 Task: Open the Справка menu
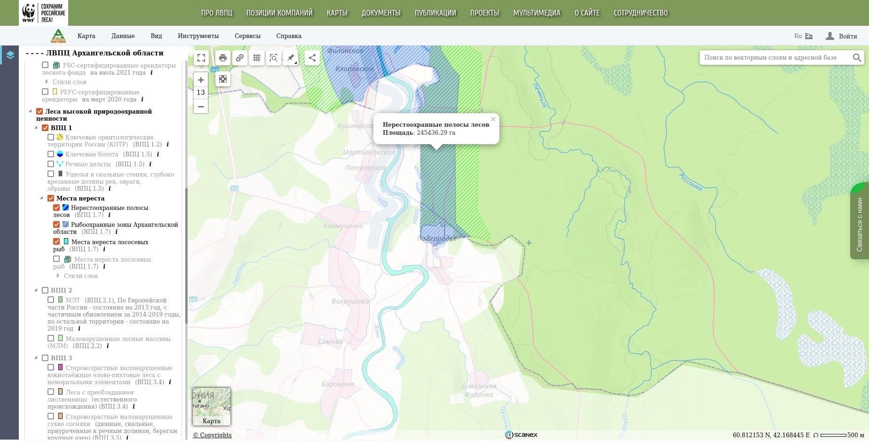coord(289,36)
